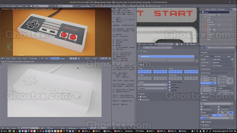Open the File menu in top bar
Screen dimensions: 237x133
(x=8, y=6)
